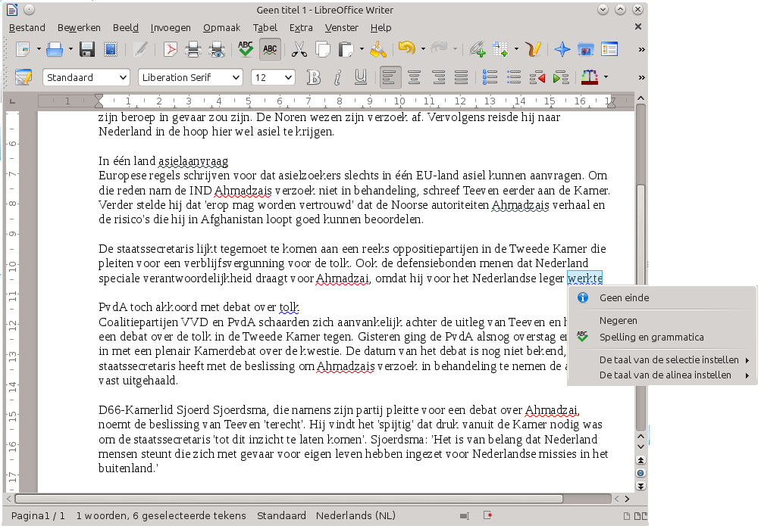Click the Paste clipboard icon

pyautogui.click(x=346, y=49)
